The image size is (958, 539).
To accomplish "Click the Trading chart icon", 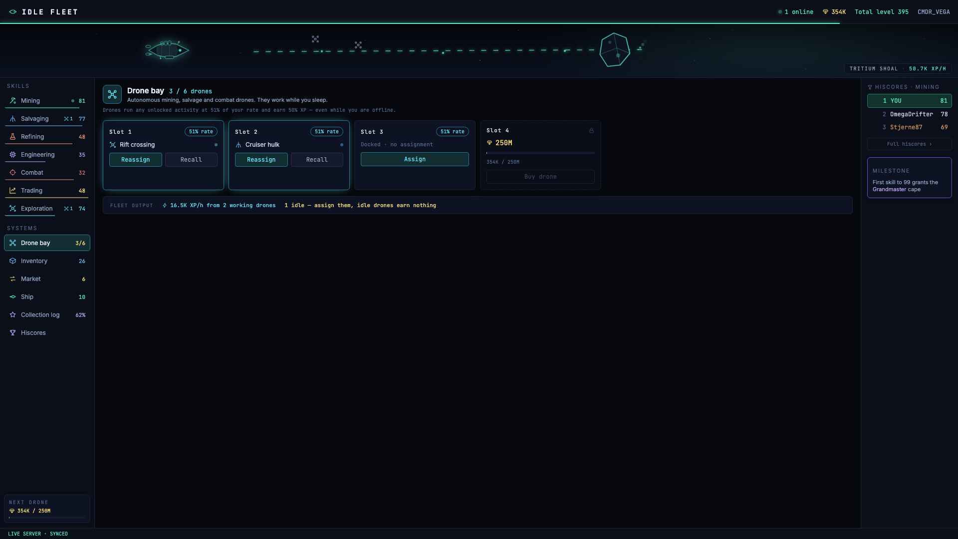I will (12, 191).
